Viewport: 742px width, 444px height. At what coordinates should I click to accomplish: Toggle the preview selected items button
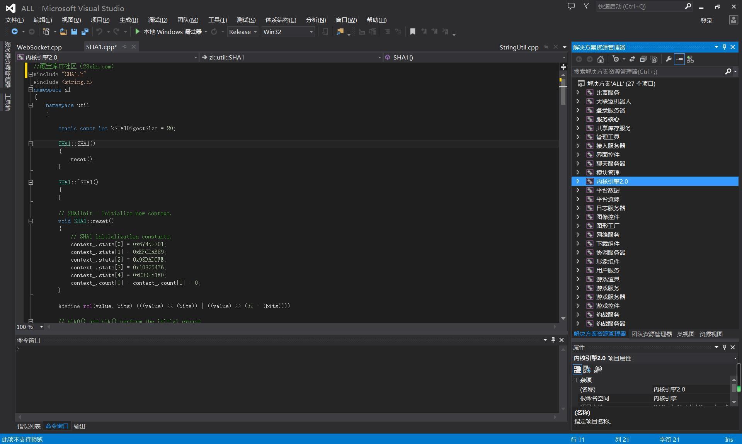click(x=679, y=59)
